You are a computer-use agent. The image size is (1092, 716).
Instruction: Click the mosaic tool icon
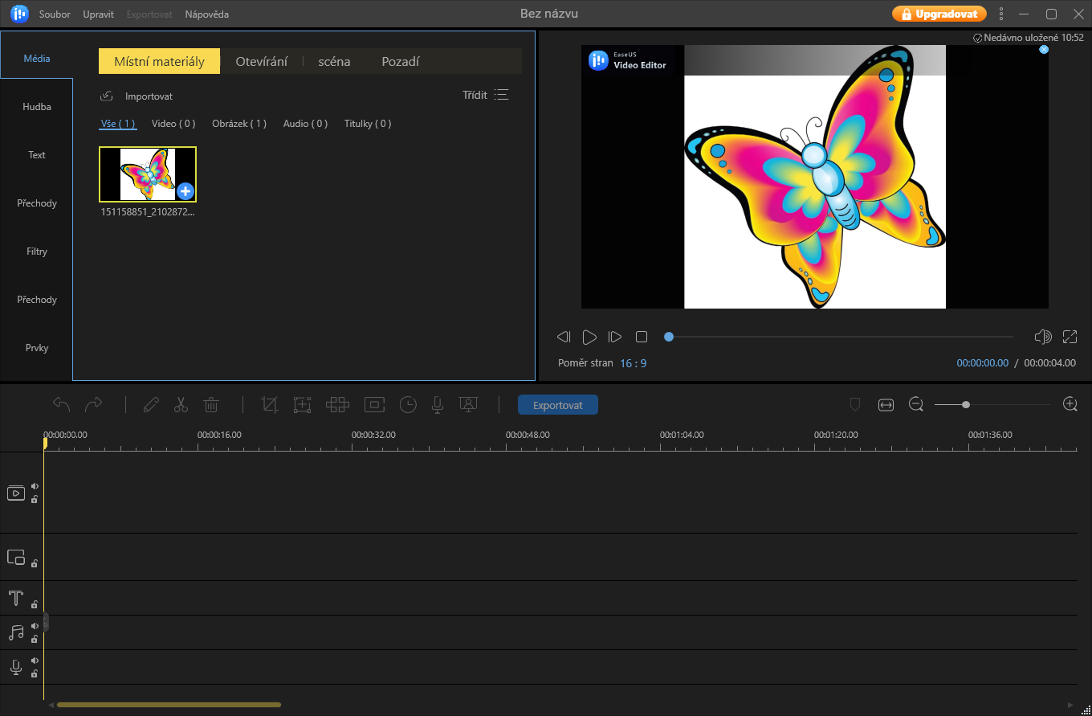(x=337, y=405)
